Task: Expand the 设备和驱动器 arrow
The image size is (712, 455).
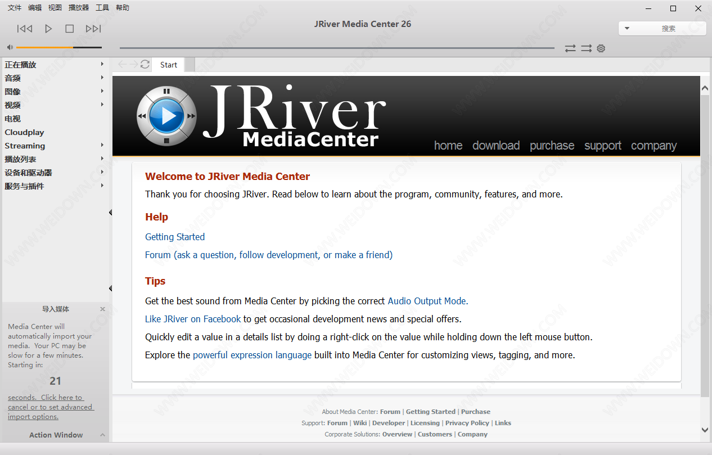Action: [102, 172]
